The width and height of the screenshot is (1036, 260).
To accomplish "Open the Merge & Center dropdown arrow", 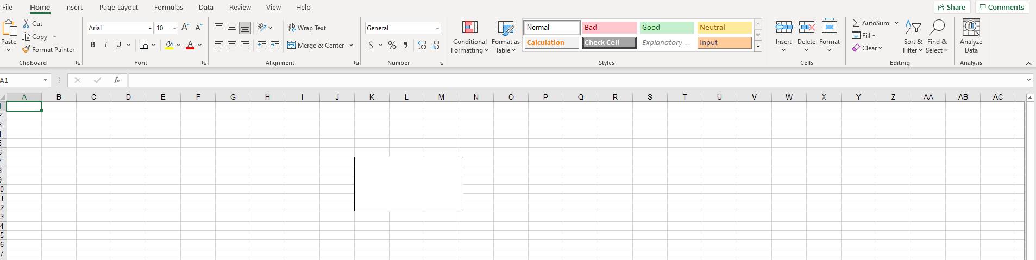I will (351, 45).
